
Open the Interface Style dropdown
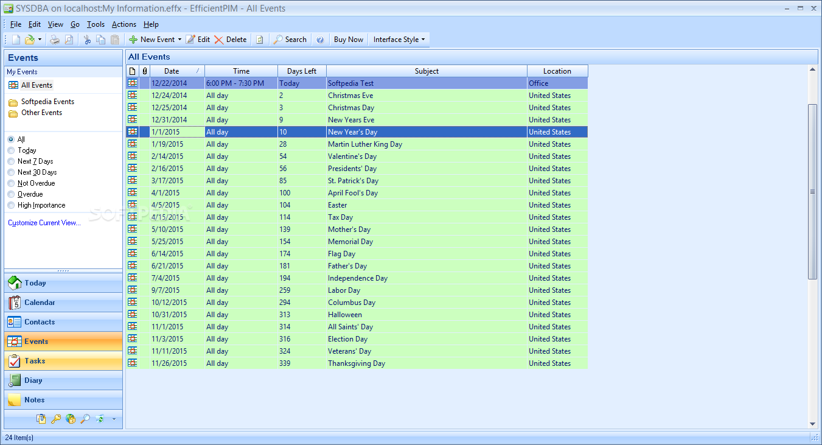[399, 40]
